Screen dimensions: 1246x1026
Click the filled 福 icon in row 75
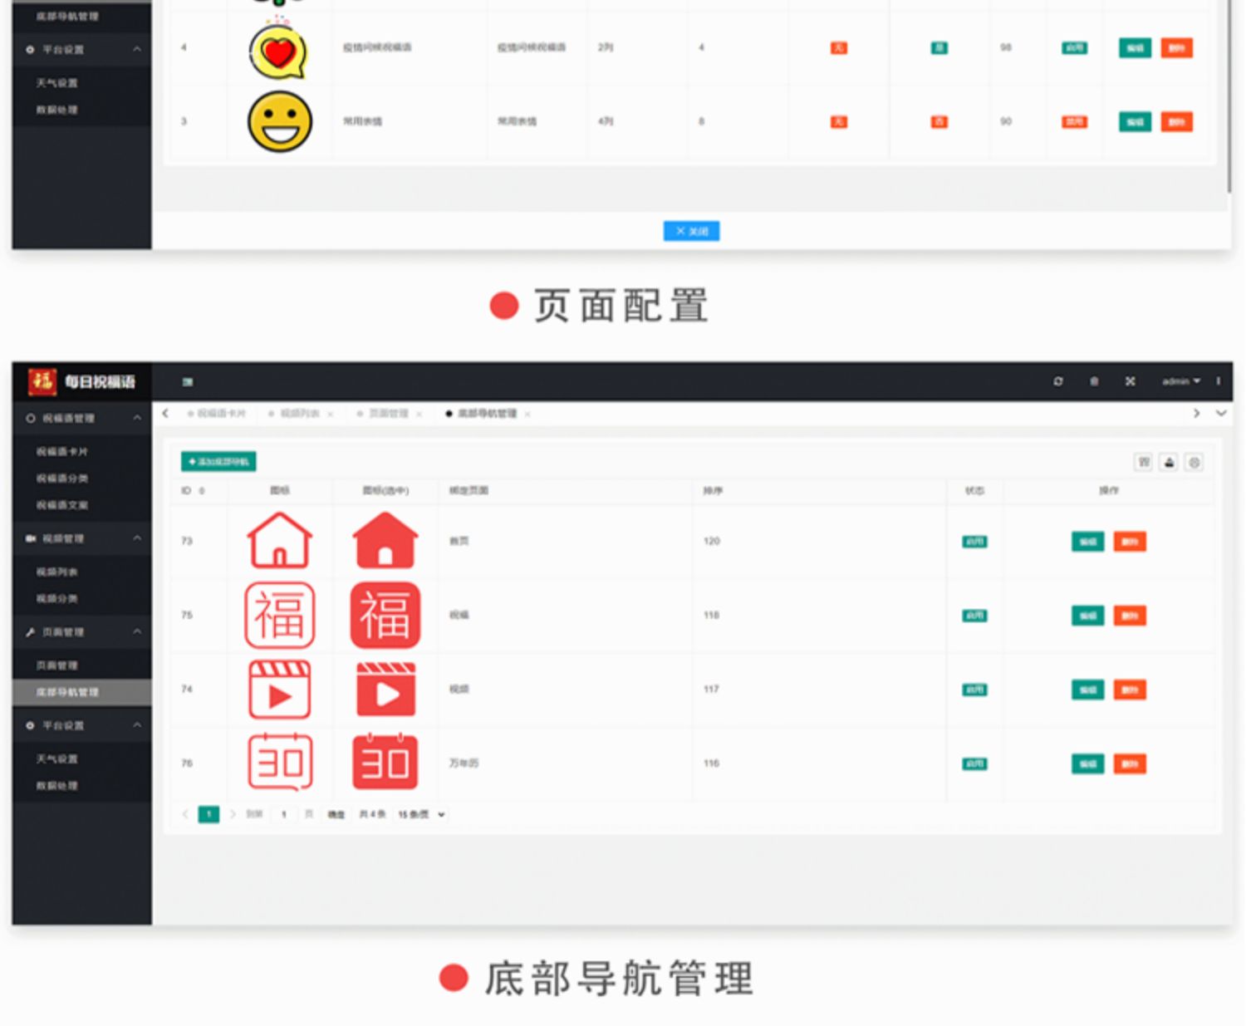(385, 615)
